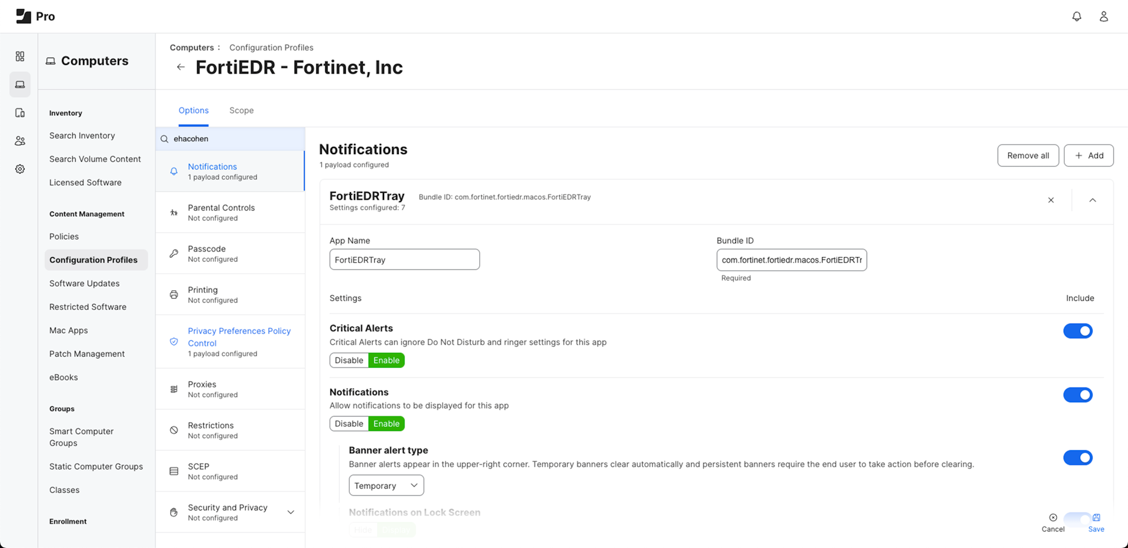Click the back arrow beside FortiEDR title
The width and height of the screenshot is (1128, 548).
coord(181,67)
